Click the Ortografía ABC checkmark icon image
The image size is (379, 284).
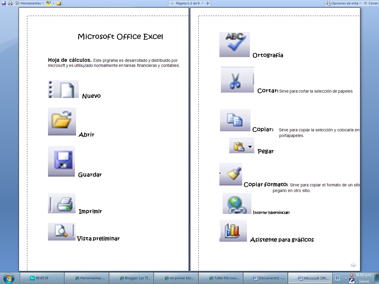pos(235,44)
